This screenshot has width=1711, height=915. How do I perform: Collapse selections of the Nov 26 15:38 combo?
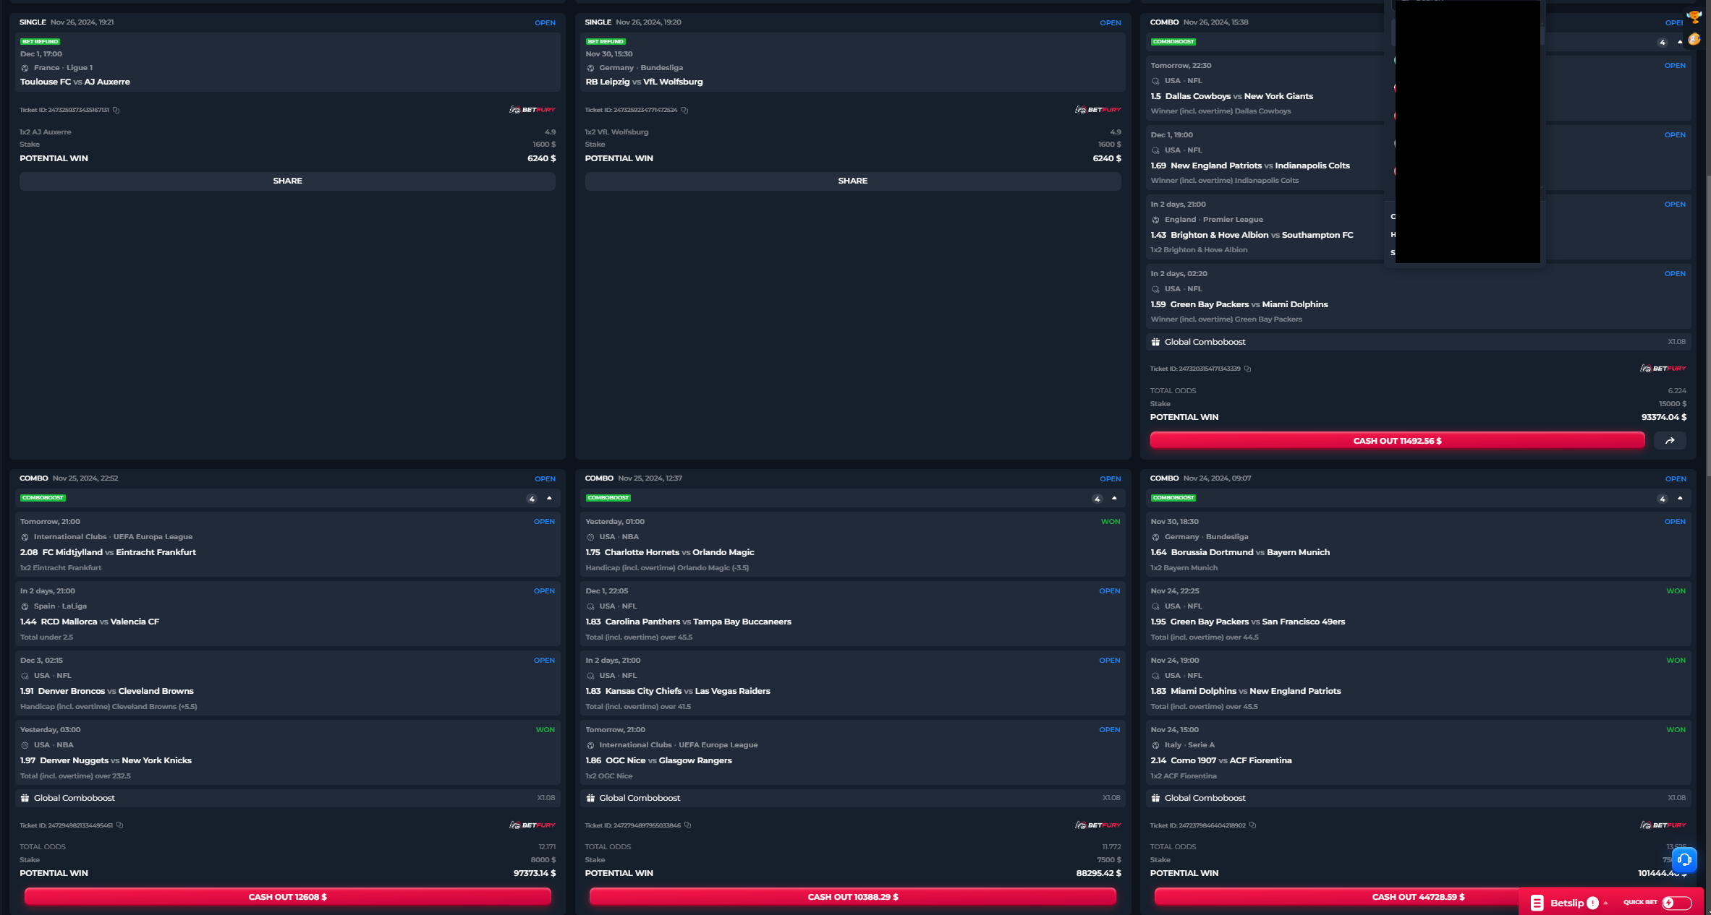(x=1680, y=42)
